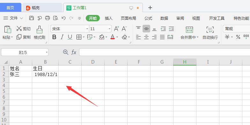This screenshot has width=250, height=125.
Task: Switch to 视图 ribbon tab
Action: (196, 18)
